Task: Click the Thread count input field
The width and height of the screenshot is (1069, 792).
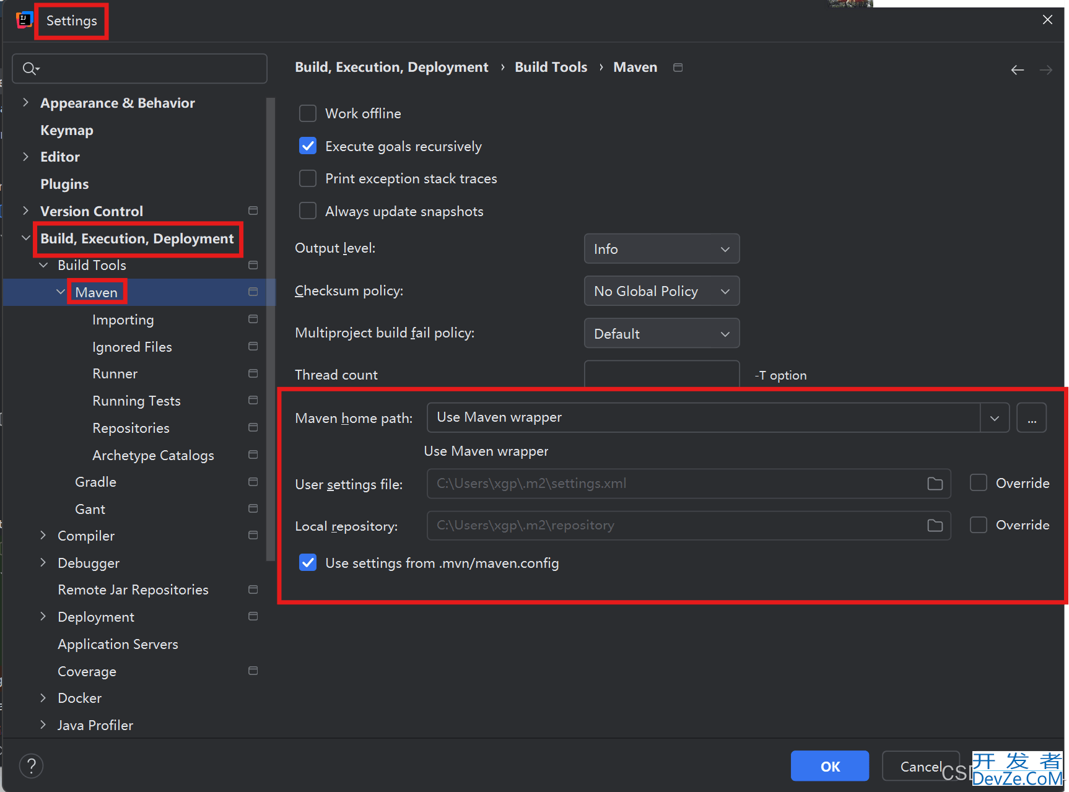Action: coord(661,374)
